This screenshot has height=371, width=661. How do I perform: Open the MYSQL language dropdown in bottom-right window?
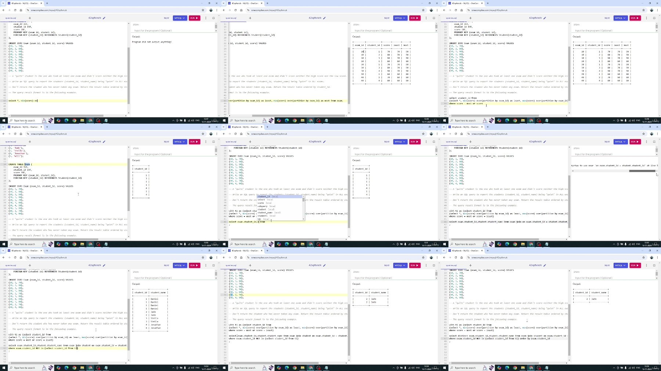[x=620, y=265]
